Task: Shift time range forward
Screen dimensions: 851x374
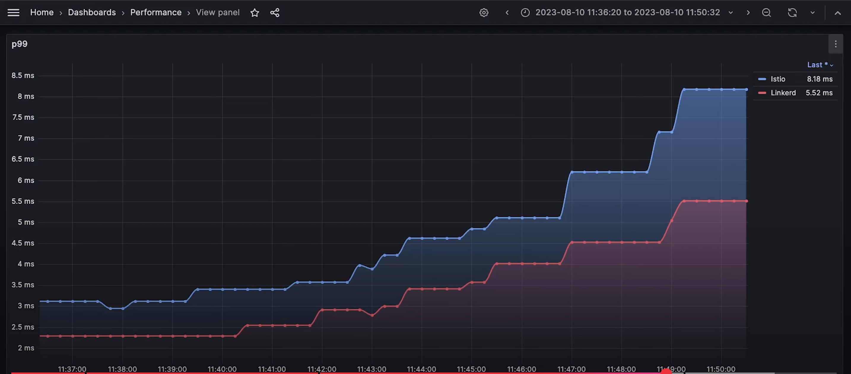Action: [x=748, y=12]
